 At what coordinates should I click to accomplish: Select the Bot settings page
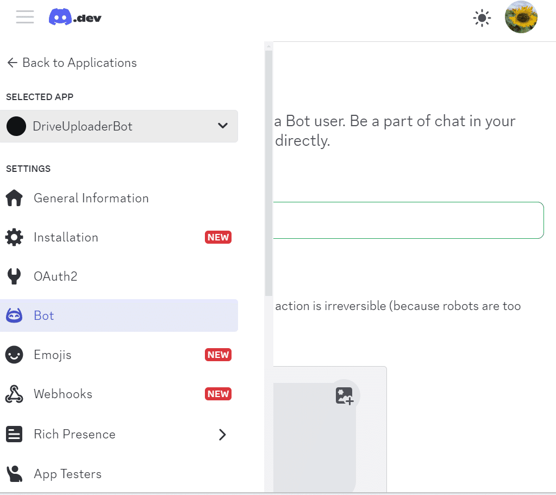119,315
